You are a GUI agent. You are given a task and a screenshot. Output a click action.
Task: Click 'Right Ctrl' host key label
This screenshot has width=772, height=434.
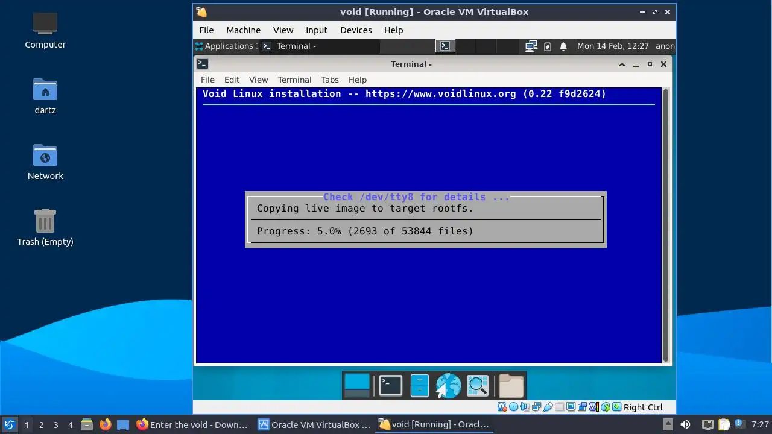pyautogui.click(x=643, y=407)
